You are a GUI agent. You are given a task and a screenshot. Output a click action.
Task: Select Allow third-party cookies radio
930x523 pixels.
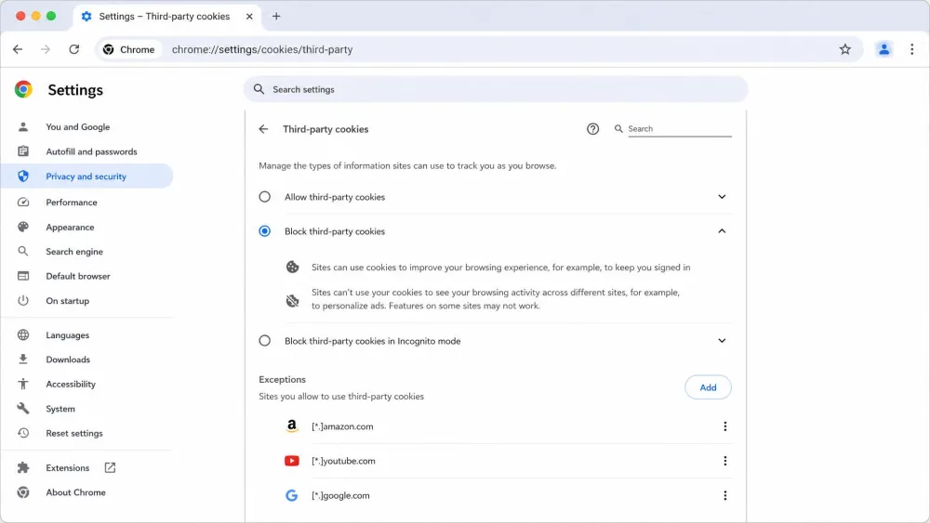(x=264, y=197)
